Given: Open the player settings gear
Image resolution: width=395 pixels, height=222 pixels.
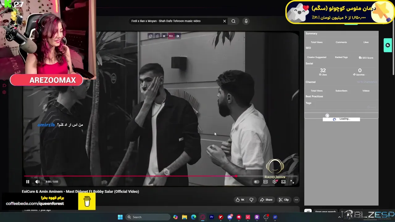Looking at the screenshot, I should click(275, 182).
